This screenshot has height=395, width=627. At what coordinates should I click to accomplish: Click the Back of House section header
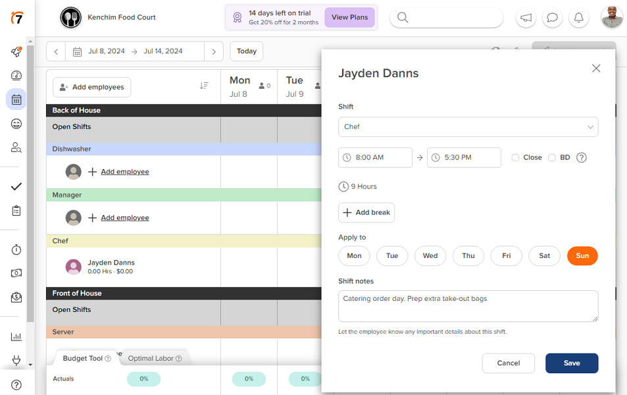184,111
